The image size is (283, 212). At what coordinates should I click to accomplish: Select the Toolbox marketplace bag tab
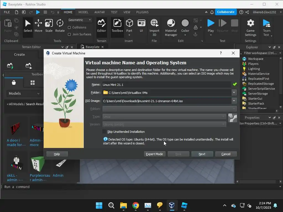click(14, 83)
